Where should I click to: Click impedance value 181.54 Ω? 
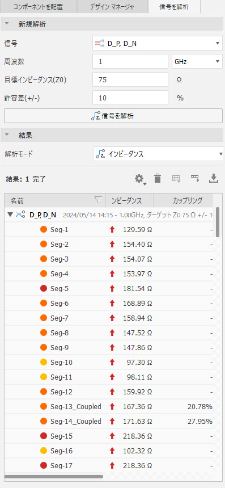pyautogui.click(x=137, y=289)
